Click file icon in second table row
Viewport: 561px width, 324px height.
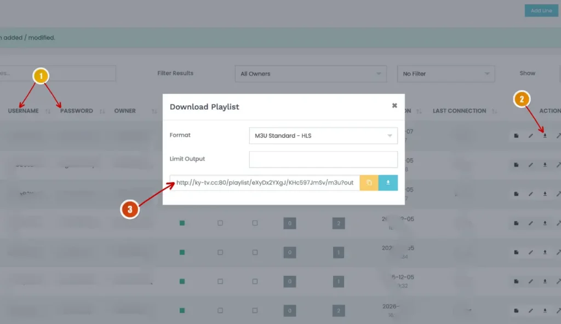click(x=516, y=165)
